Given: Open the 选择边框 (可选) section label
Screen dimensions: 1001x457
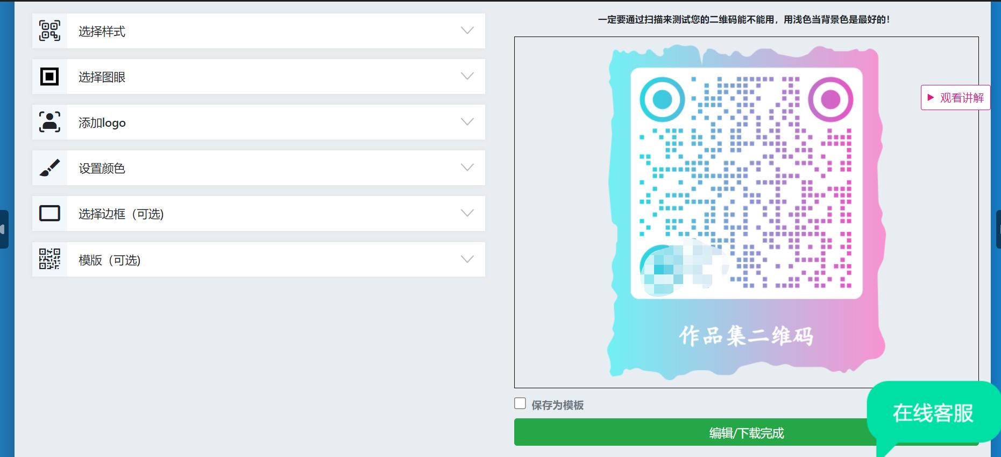Looking at the screenshot, I should 121,214.
